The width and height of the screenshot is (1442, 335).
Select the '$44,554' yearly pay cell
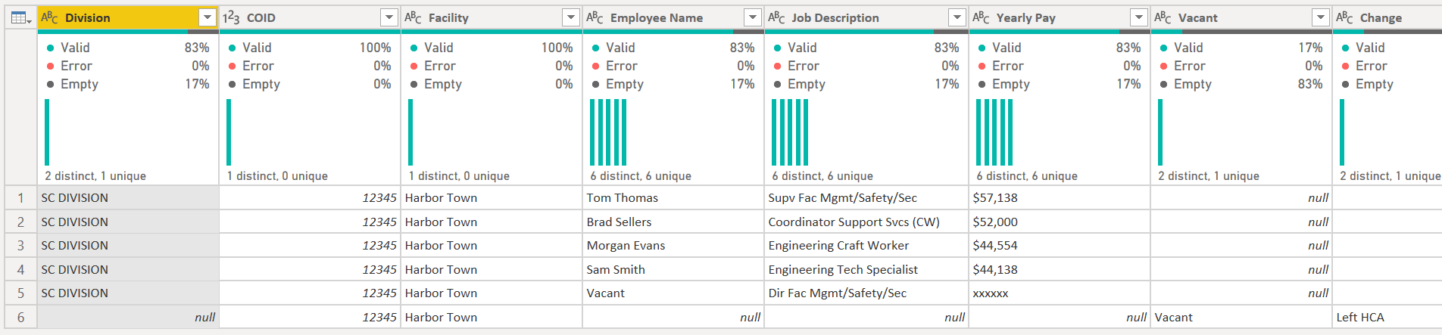pos(1060,245)
